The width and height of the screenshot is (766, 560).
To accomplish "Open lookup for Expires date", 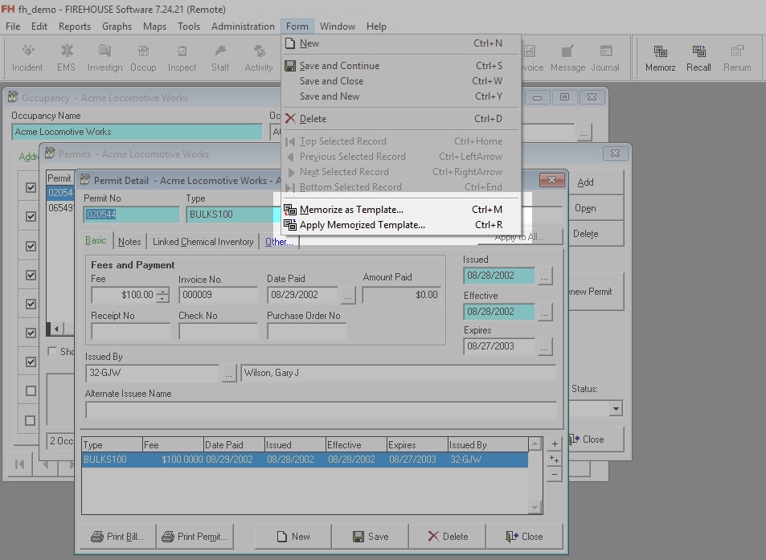I will [x=545, y=347].
